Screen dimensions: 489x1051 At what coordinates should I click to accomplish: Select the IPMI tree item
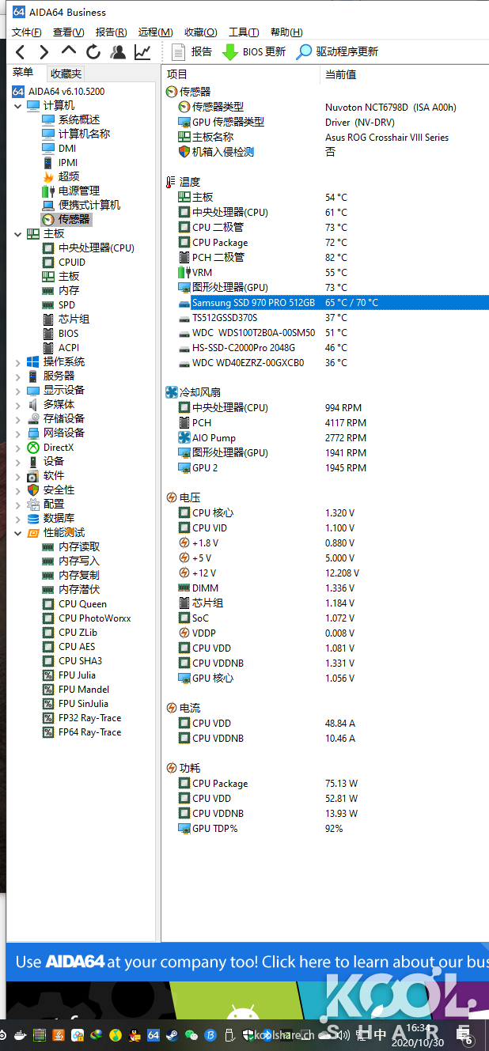click(68, 162)
